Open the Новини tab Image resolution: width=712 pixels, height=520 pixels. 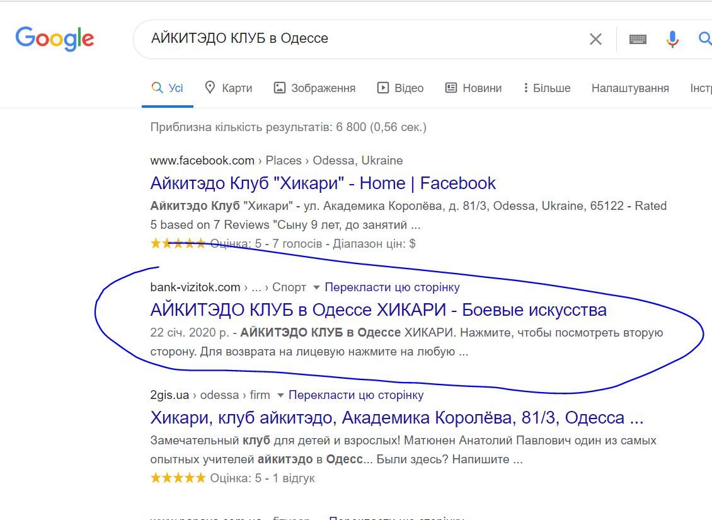pyautogui.click(x=473, y=88)
